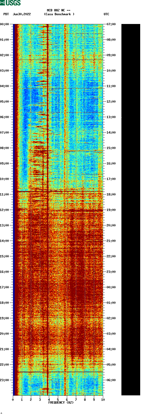This screenshot has height=416, width=142.
Task: Click the 05:00 label on the PDT axis
Action: (x=4, y=102)
